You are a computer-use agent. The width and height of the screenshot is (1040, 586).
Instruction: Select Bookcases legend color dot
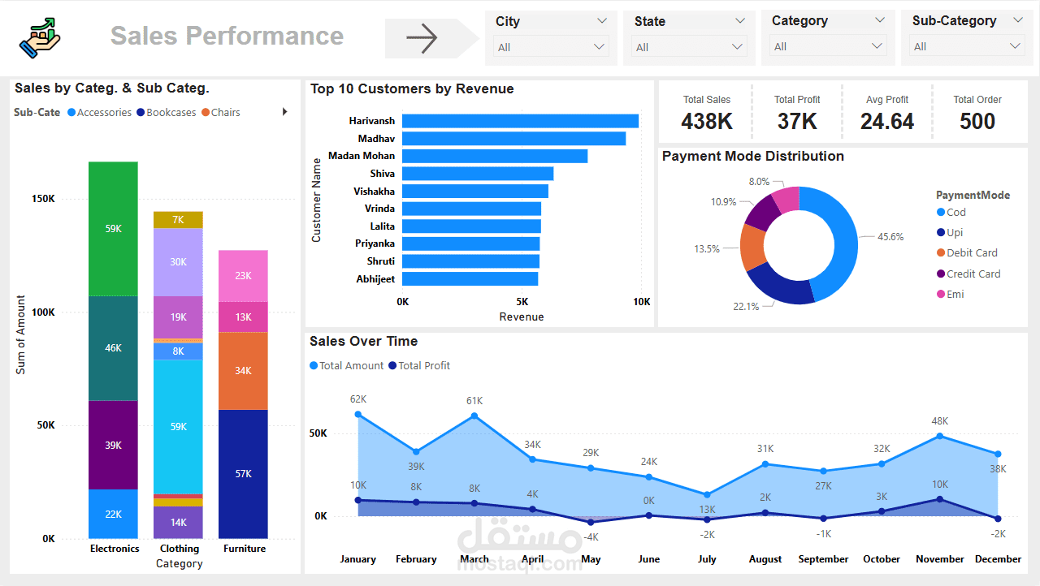click(141, 113)
